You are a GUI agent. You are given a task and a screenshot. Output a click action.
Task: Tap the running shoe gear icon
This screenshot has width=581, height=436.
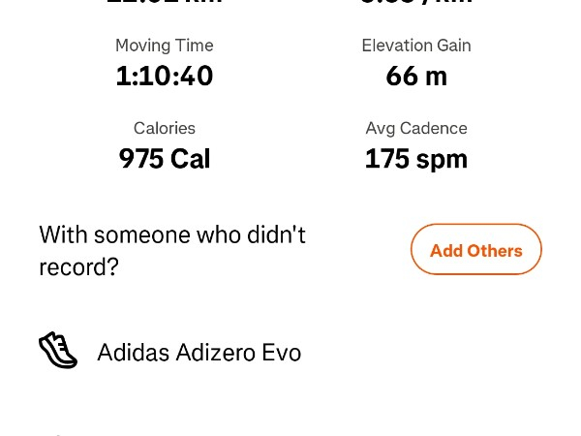click(58, 351)
